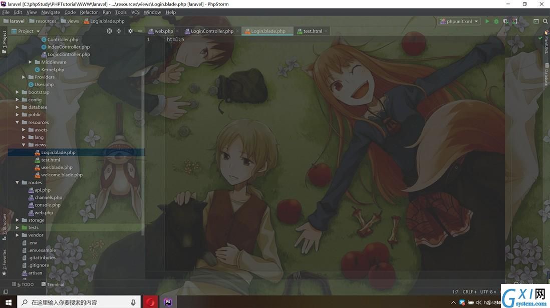The image size is (550, 308).
Task: Expand the Middleware folder
Action: (30, 62)
